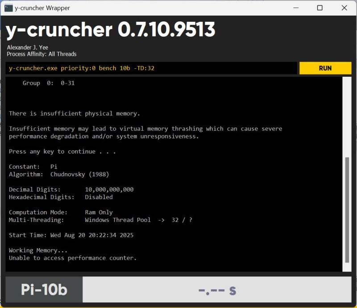Click the yellow RUN button

pos(325,68)
